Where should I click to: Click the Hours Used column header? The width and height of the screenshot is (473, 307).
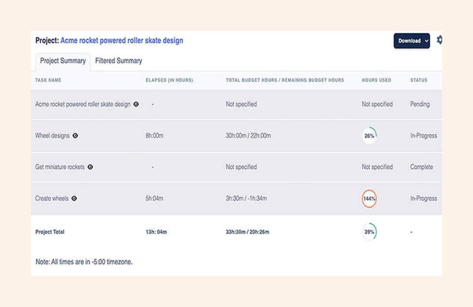tap(376, 80)
